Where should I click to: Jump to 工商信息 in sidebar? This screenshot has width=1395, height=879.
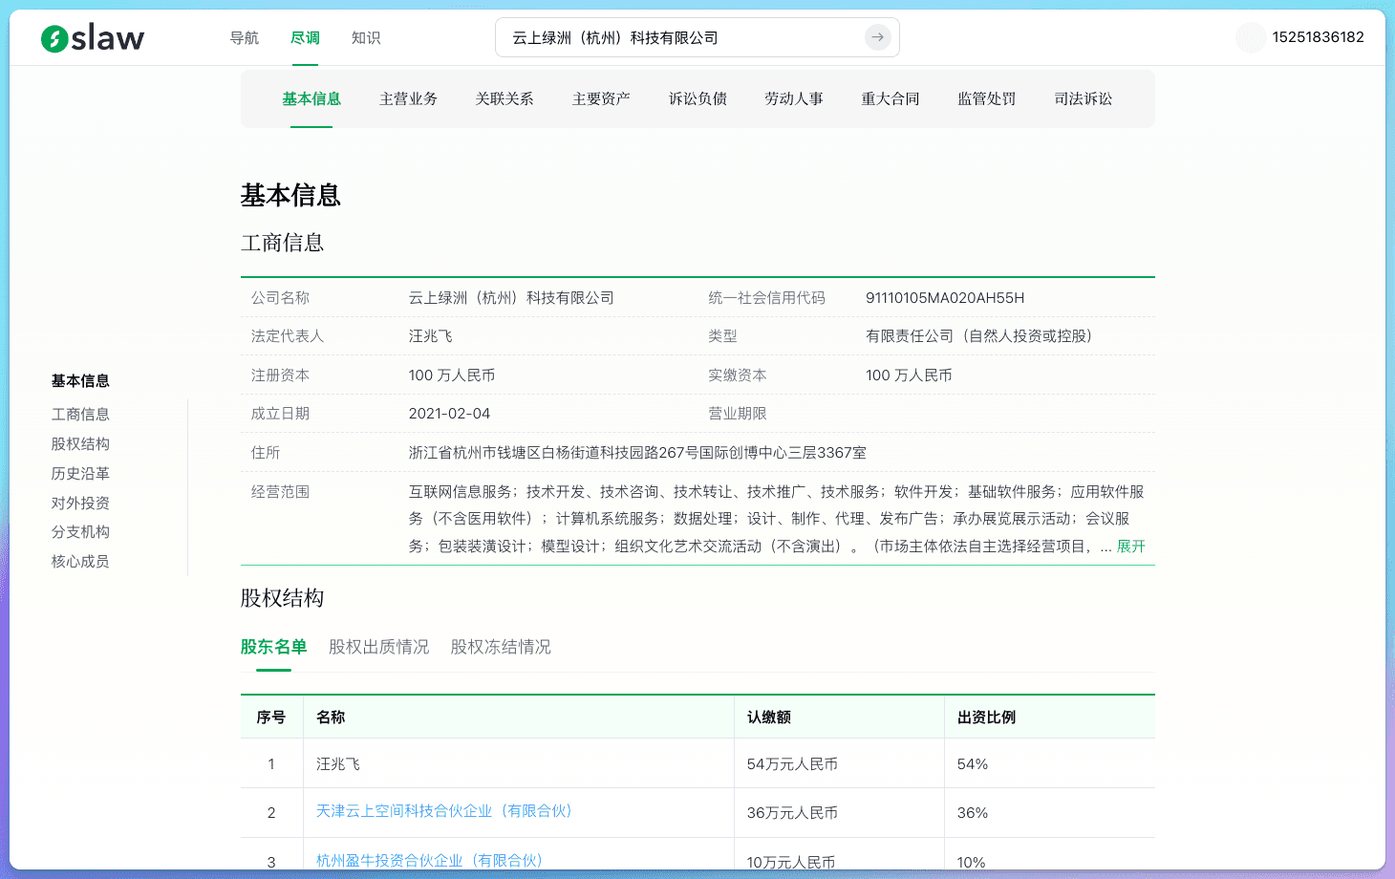point(80,414)
